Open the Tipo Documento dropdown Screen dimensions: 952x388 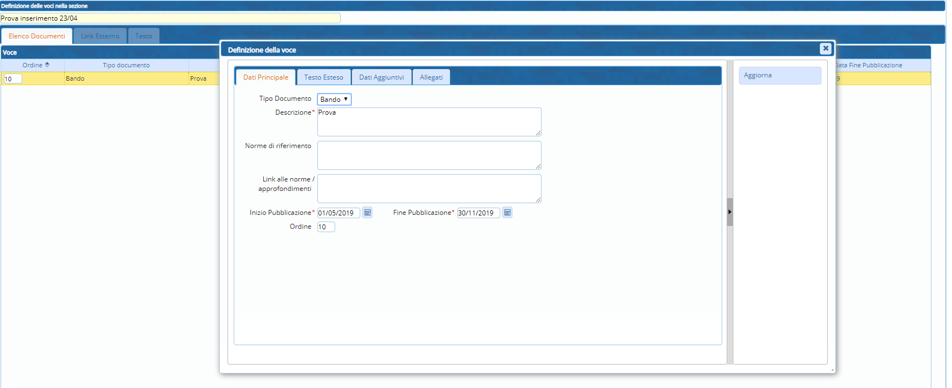pyautogui.click(x=334, y=99)
